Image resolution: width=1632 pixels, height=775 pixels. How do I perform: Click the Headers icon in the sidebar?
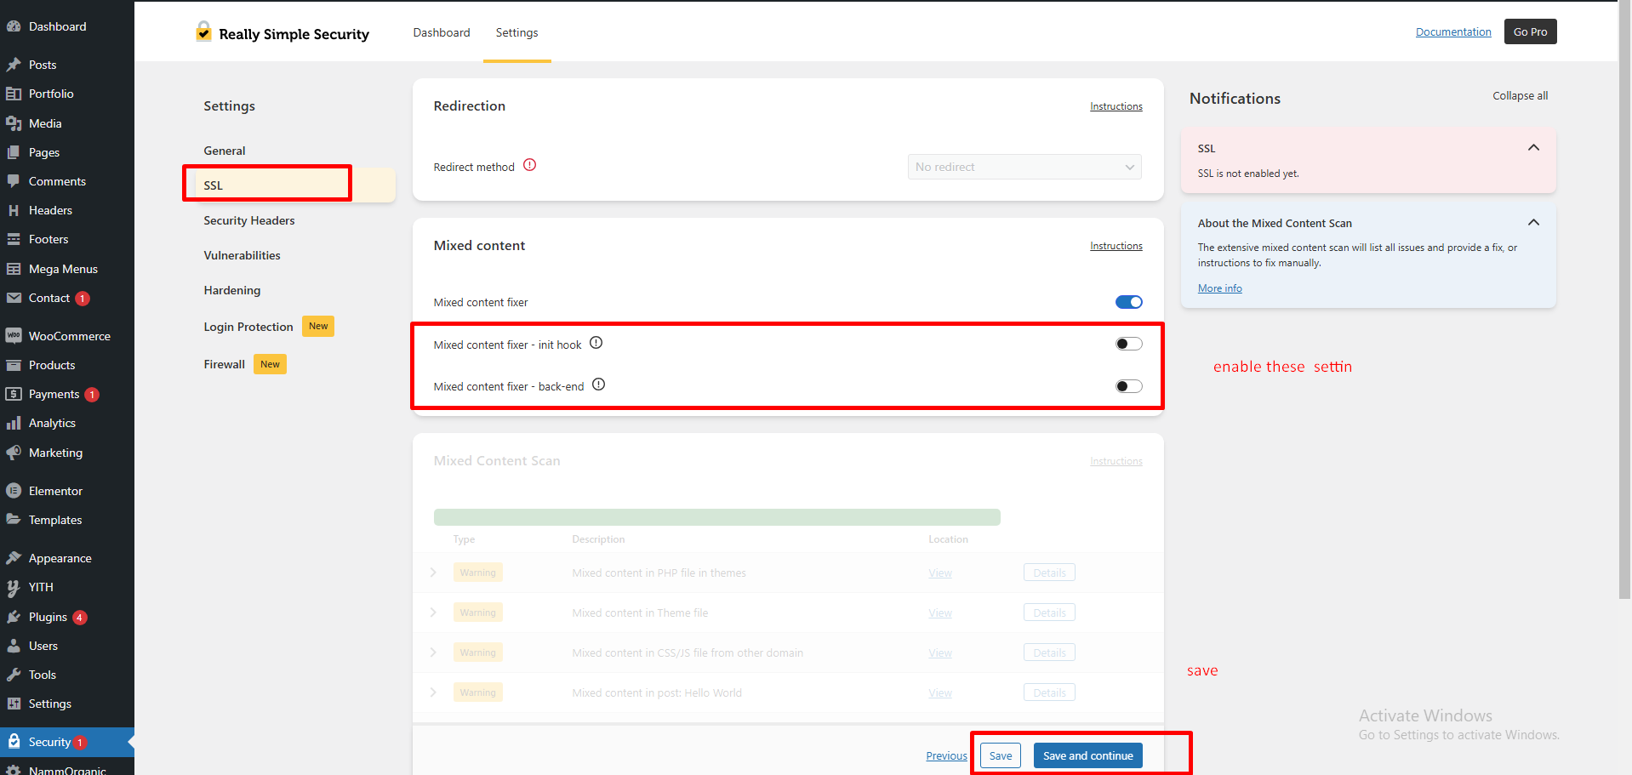click(14, 210)
